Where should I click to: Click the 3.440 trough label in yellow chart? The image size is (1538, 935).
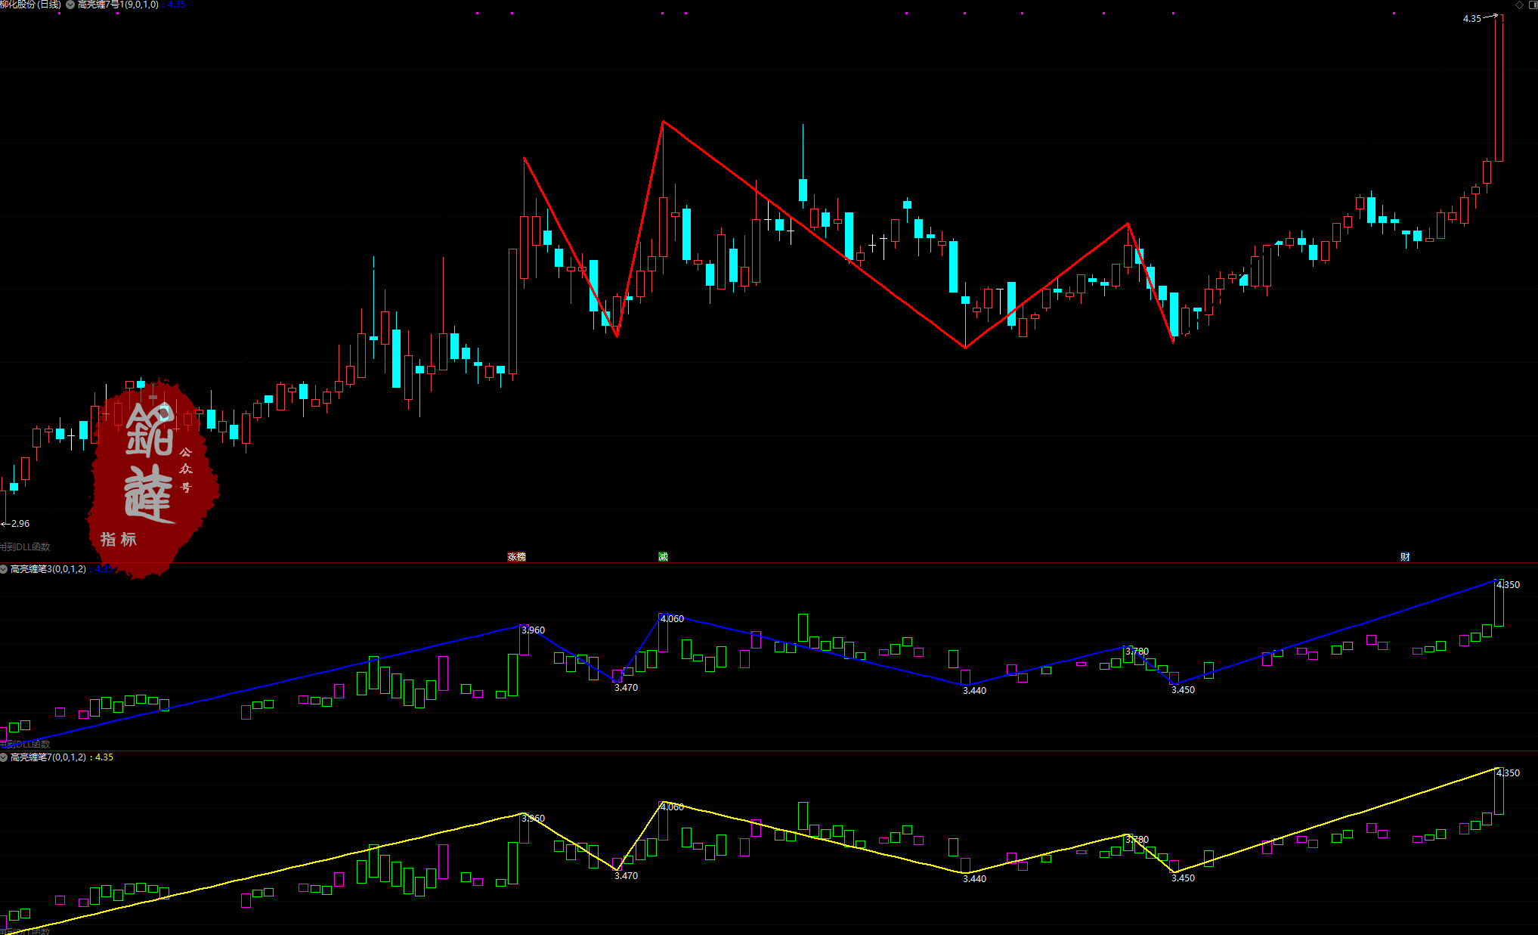tap(974, 878)
